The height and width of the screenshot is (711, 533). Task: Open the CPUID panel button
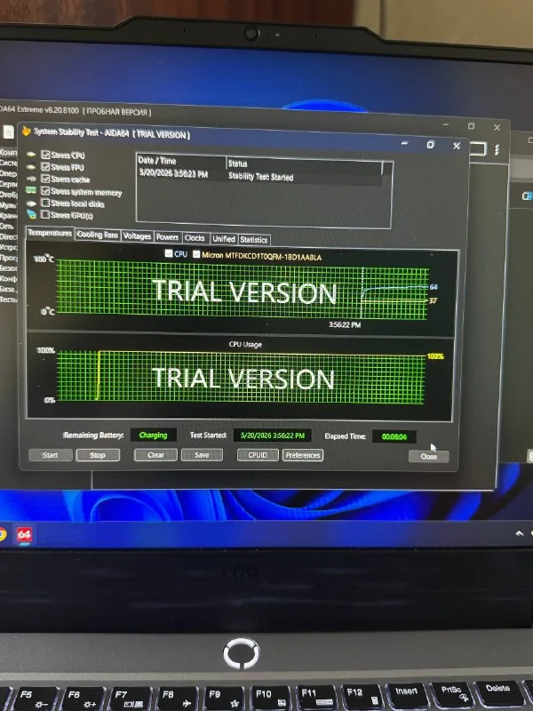(258, 455)
